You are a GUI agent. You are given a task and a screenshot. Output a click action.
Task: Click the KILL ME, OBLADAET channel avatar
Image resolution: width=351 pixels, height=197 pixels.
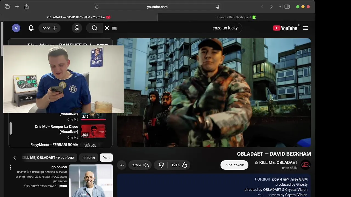(x=305, y=165)
